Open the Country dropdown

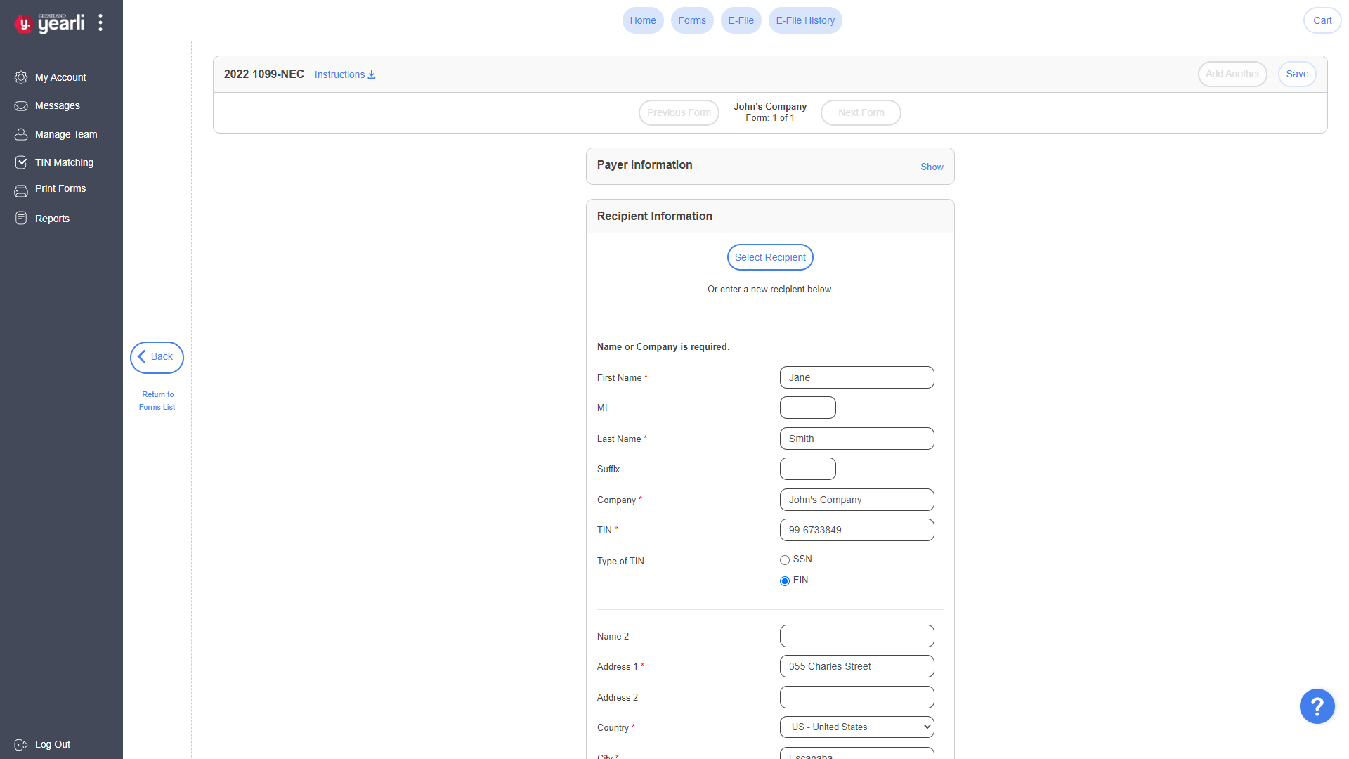857,727
